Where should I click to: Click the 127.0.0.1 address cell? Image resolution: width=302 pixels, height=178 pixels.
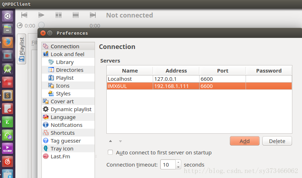176,79
